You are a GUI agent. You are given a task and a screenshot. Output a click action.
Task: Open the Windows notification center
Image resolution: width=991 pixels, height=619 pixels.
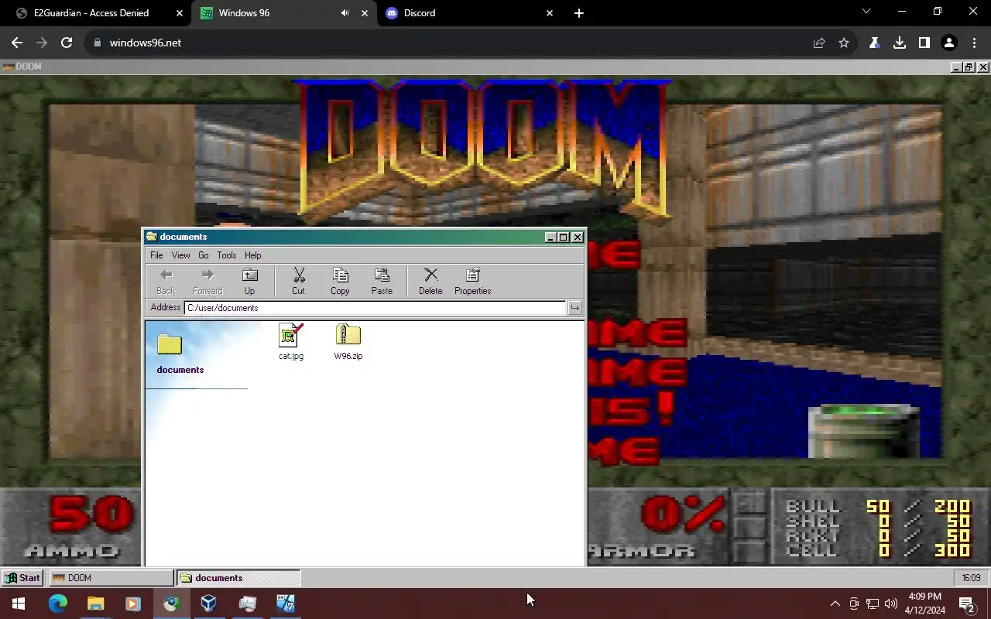[x=967, y=604]
